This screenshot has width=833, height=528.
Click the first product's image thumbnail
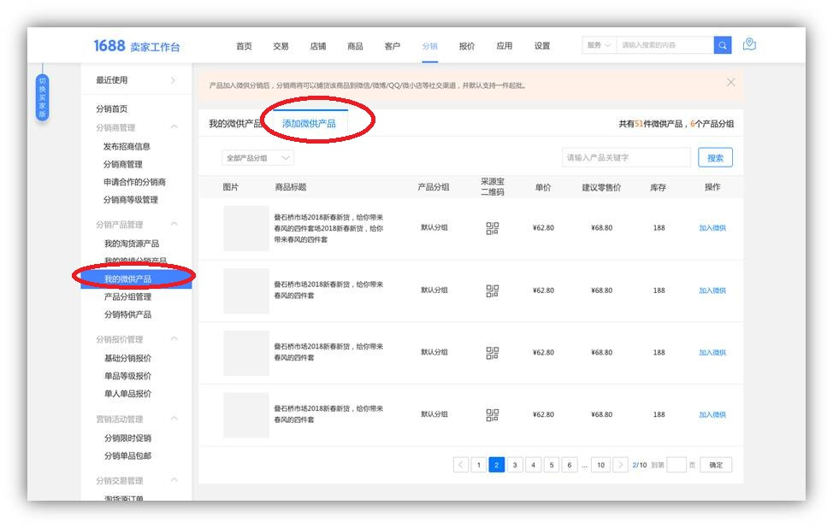click(x=246, y=228)
